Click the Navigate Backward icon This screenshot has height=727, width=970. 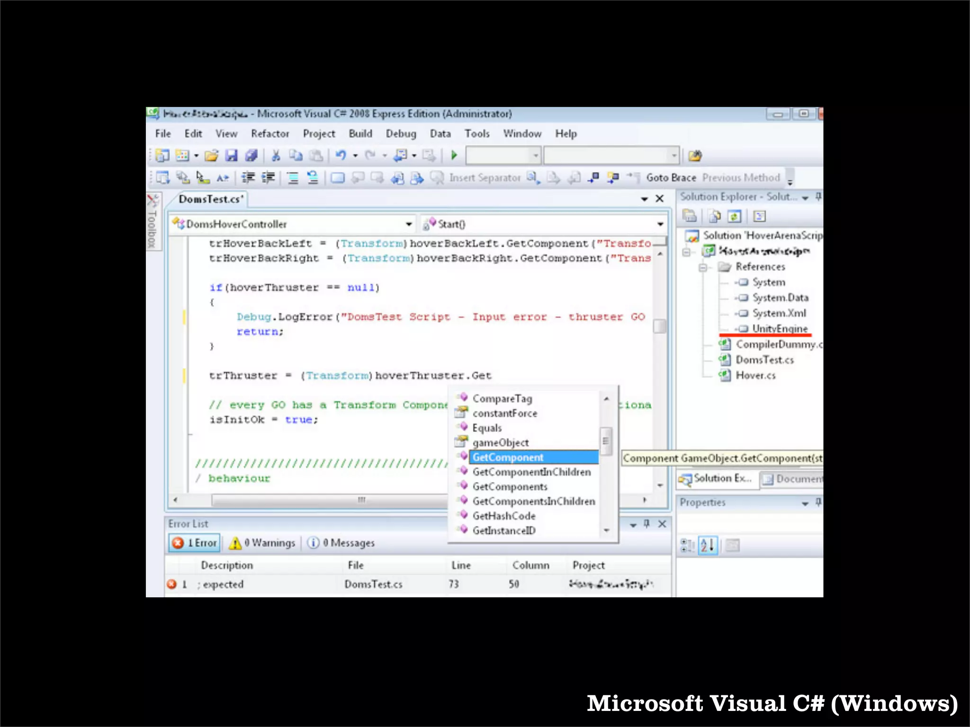401,155
